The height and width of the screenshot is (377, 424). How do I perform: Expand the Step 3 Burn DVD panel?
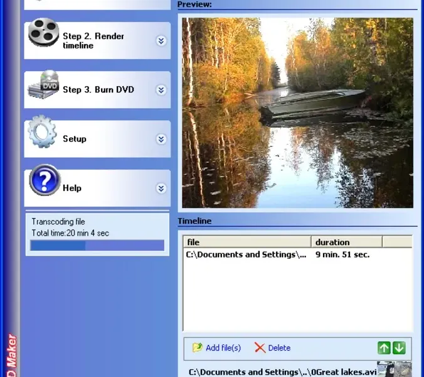[x=161, y=90]
